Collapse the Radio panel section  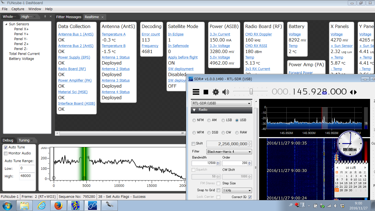(194, 110)
